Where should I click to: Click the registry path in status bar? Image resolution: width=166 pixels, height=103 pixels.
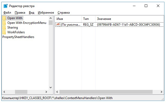pos(57,98)
